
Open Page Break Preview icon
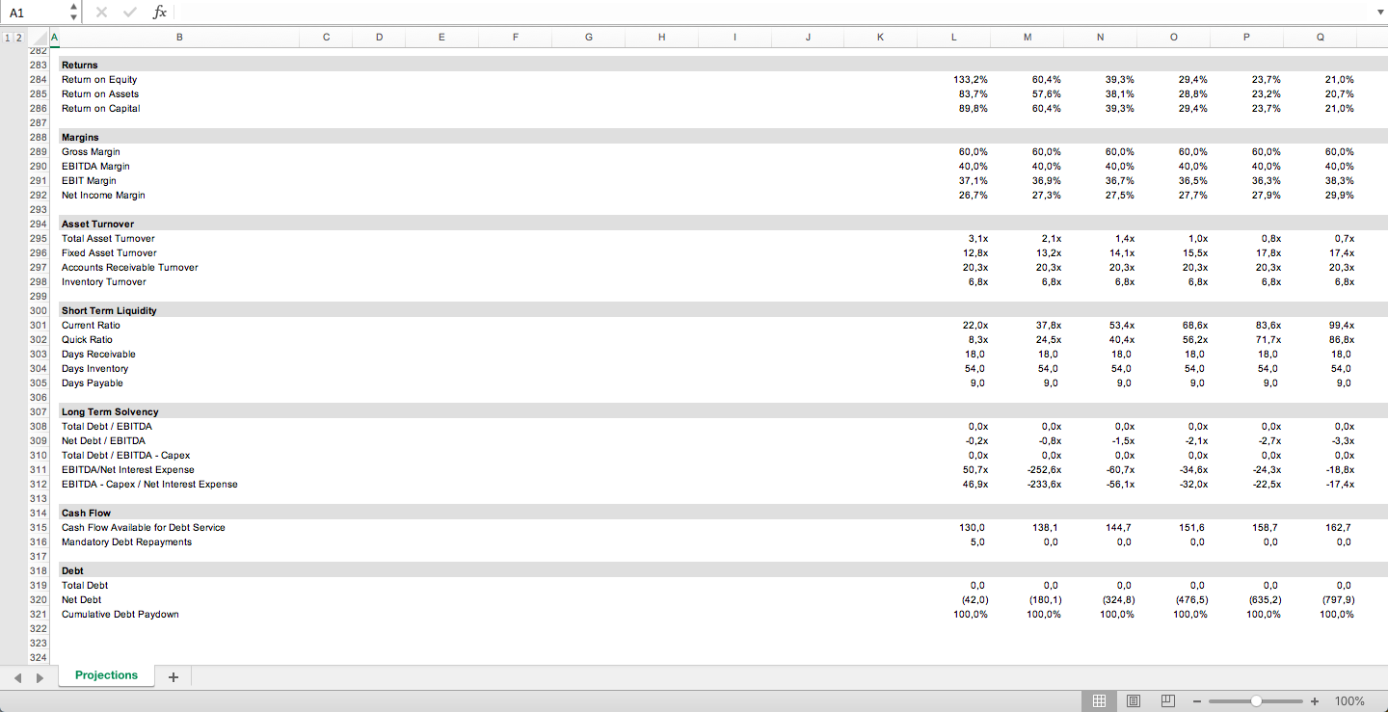tap(1168, 700)
